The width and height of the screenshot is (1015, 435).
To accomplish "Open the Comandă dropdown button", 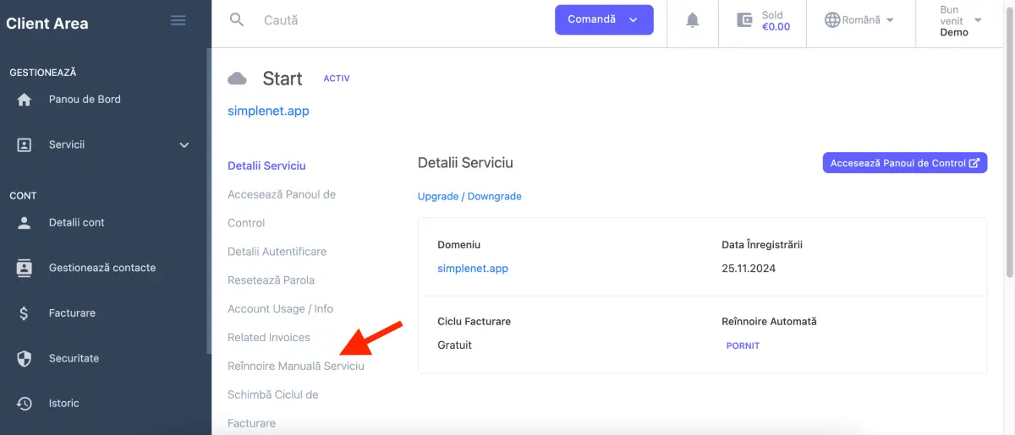I will click(604, 20).
